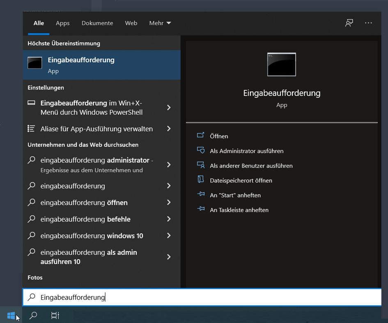Screen dimensions: 388x323
Task: Open Task View from the taskbar
Action: pos(55,316)
